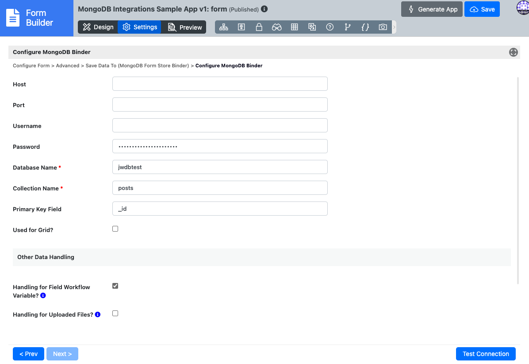
Task: Click the Primary Key Field with _id
Action: click(220, 209)
